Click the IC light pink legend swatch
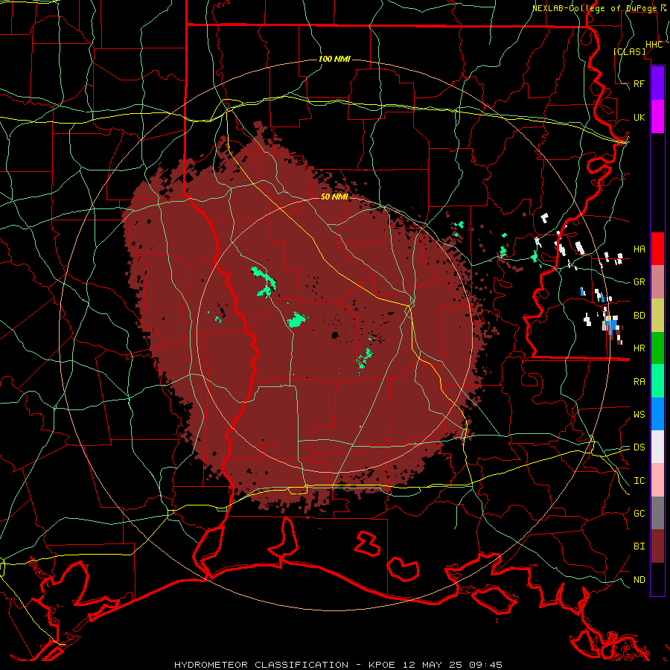Viewport: 670px width, 670px height. pos(657,480)
